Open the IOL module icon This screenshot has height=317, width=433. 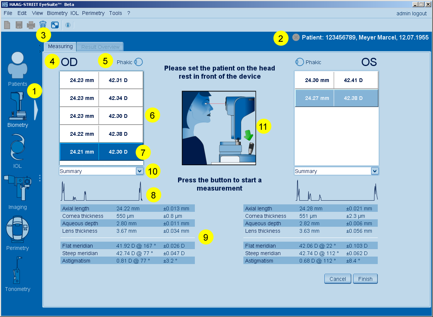coord(18,148)
